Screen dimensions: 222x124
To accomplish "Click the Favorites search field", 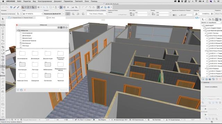I will pos(37,28).
